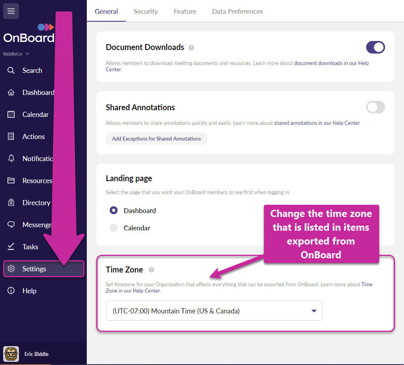Click the Help info icon

coord(11,291)
